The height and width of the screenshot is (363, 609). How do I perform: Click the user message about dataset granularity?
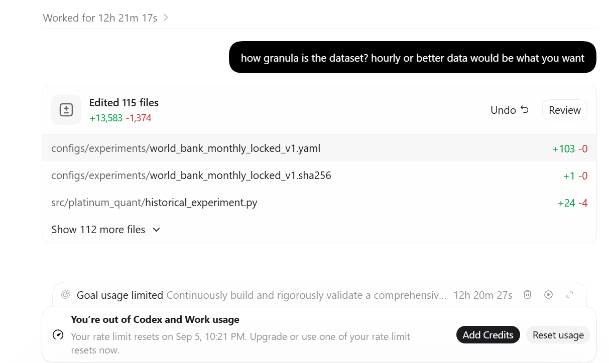point(413,58)
